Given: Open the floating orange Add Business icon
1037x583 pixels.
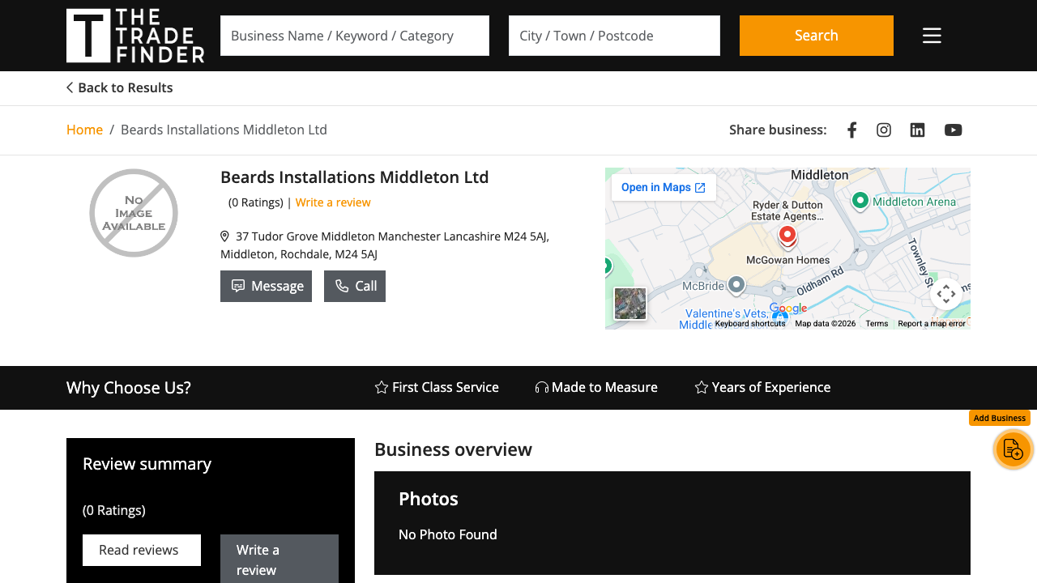Looking at the screenshot, I should click(1013, 449).
